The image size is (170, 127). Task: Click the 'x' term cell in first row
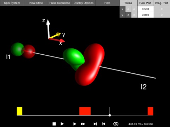(123, 9)
